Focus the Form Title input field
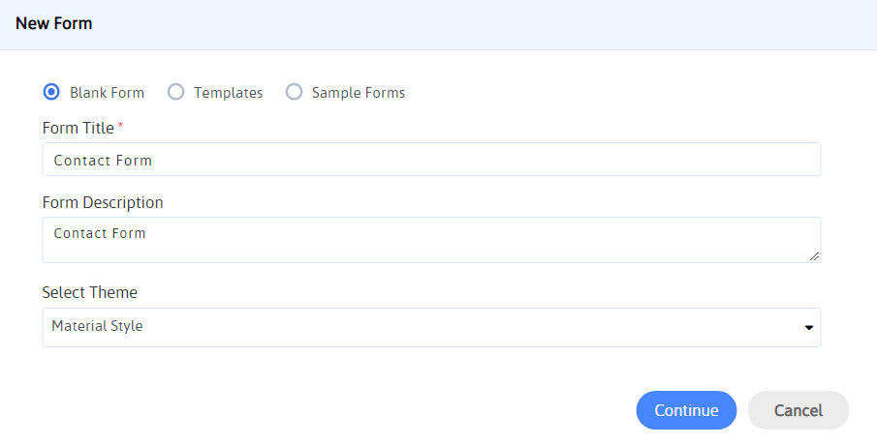 (x=431, y=159)
